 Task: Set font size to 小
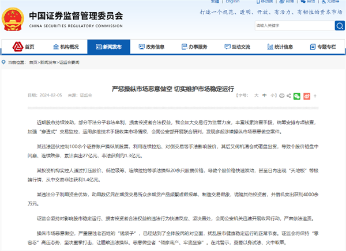point(270,95)
